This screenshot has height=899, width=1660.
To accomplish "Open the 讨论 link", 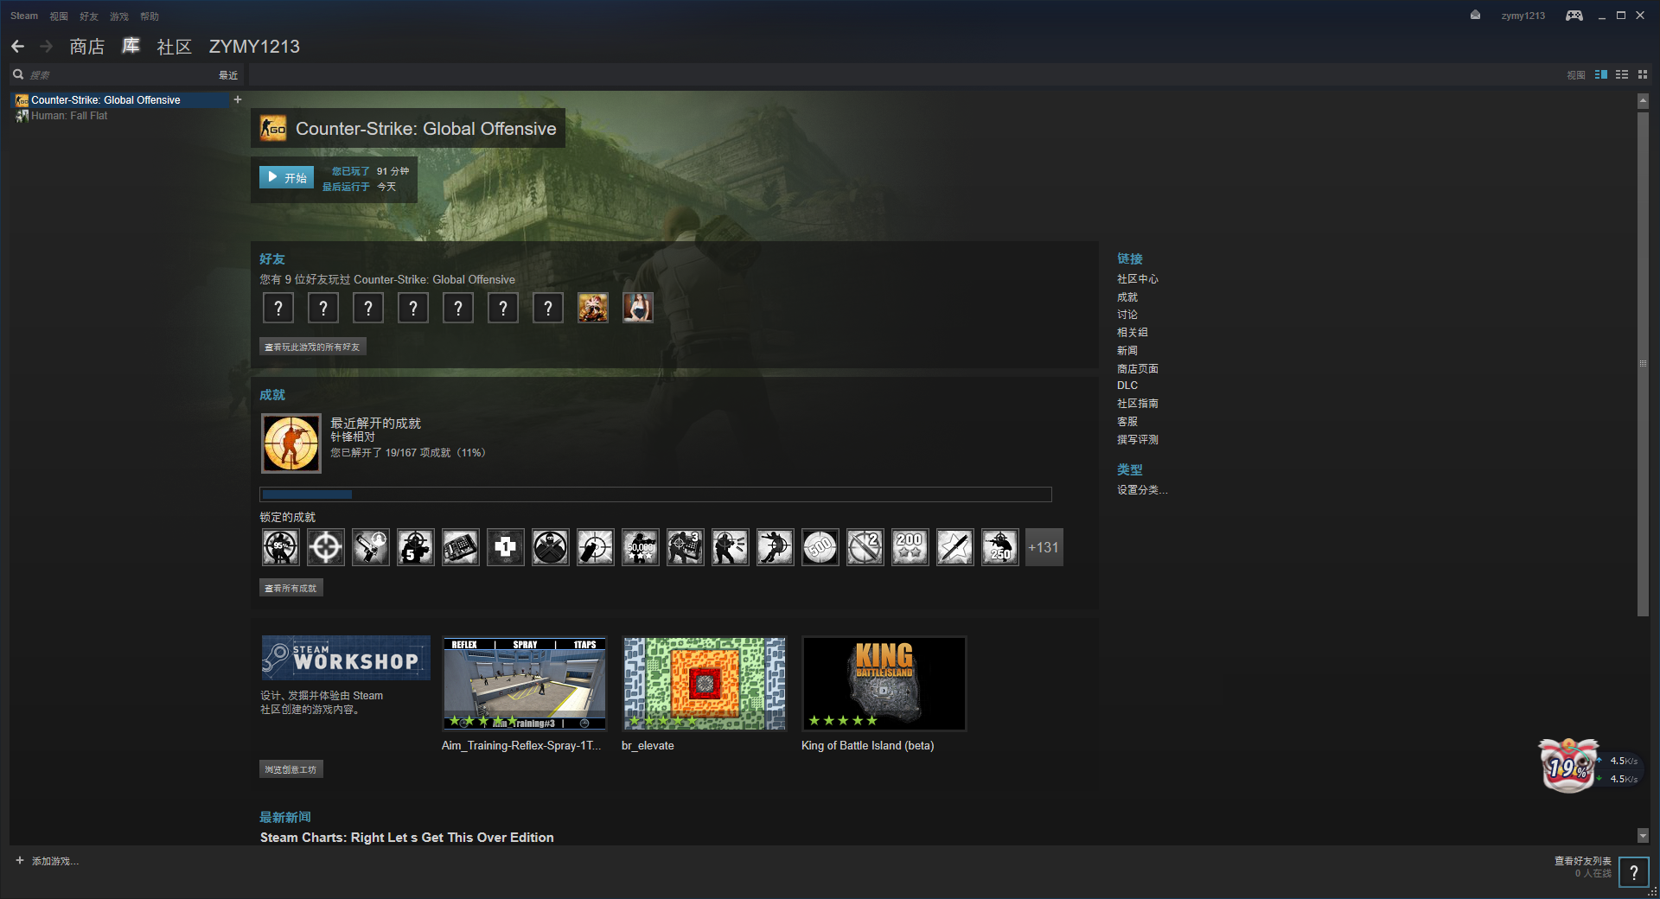I will (x=1127, y=315).
